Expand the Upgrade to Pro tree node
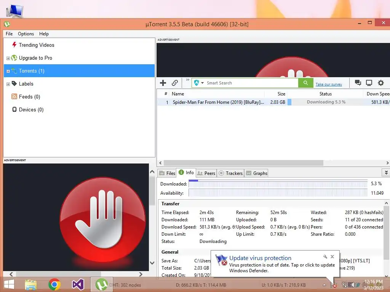The width and height of the screenshot is (390, 292). tap(8, 58)
